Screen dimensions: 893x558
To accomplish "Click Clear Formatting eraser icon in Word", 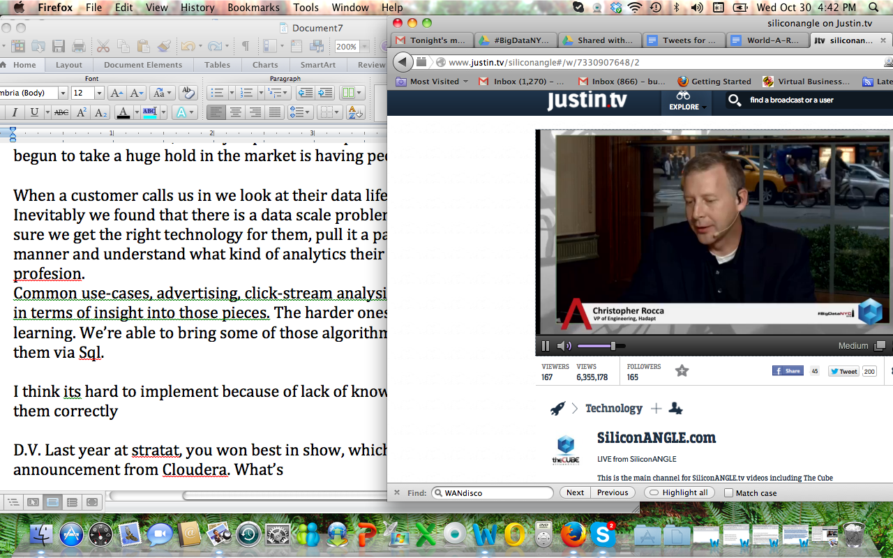I will pos(188,93).
